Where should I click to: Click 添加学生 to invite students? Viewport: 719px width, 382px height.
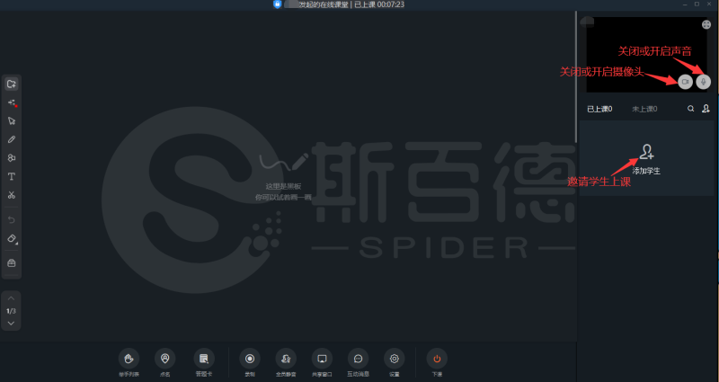(646, 157)
